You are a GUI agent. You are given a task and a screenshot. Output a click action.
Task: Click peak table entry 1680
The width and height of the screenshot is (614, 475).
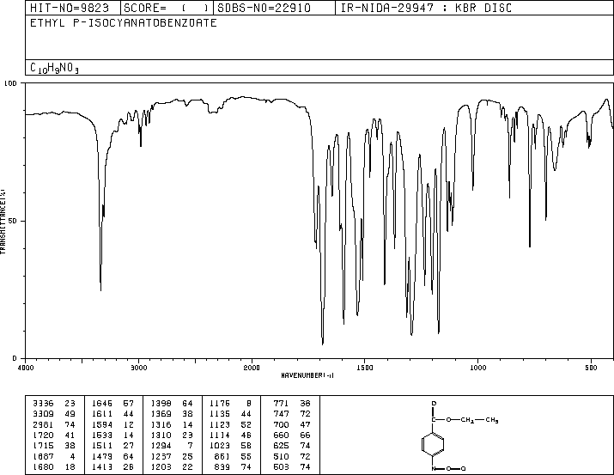(43, 466)
